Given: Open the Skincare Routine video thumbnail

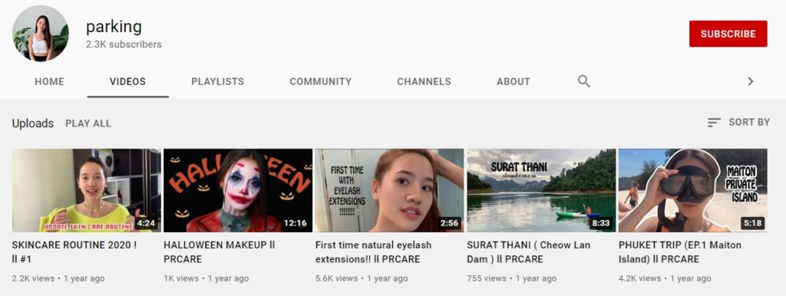Looking at the screenshot, I should coord(87,190).
